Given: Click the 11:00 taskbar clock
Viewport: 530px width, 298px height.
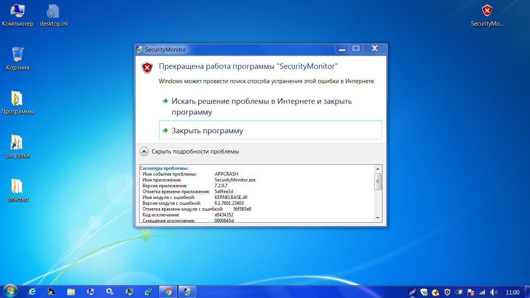Looking at the screenshot, I should tap(513, 292).
